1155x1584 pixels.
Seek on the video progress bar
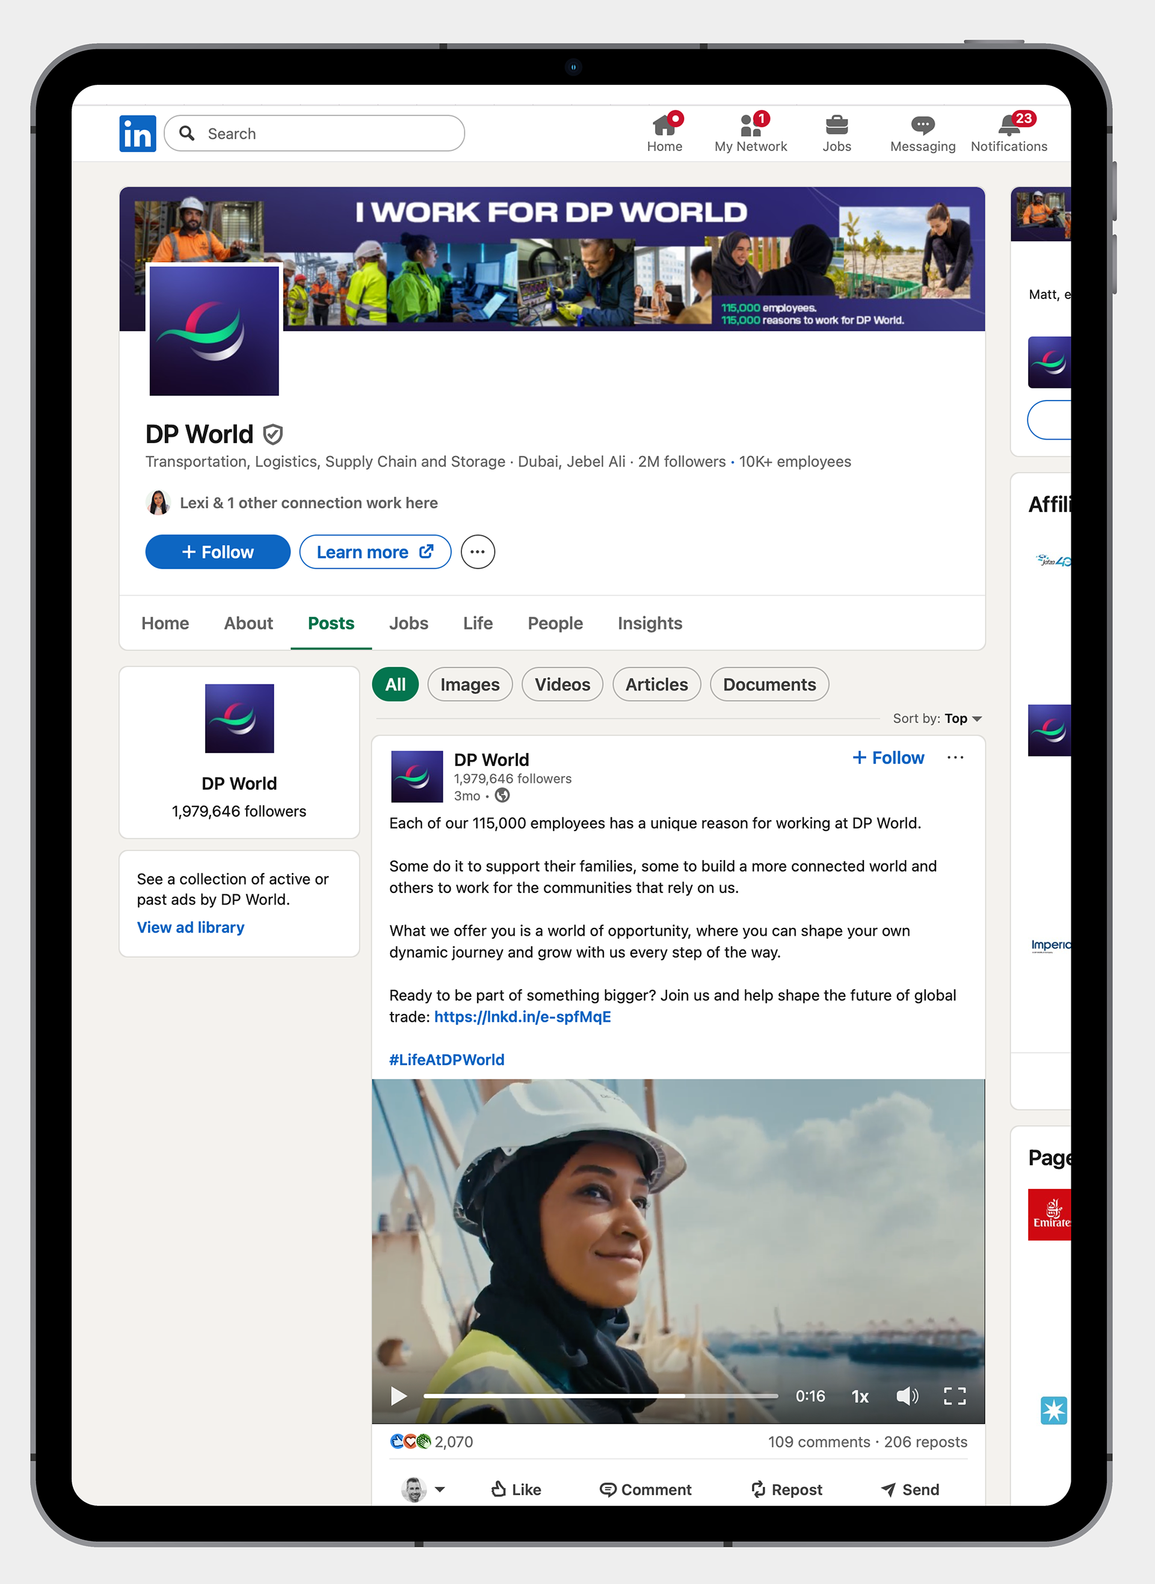tap(600, 1396)
